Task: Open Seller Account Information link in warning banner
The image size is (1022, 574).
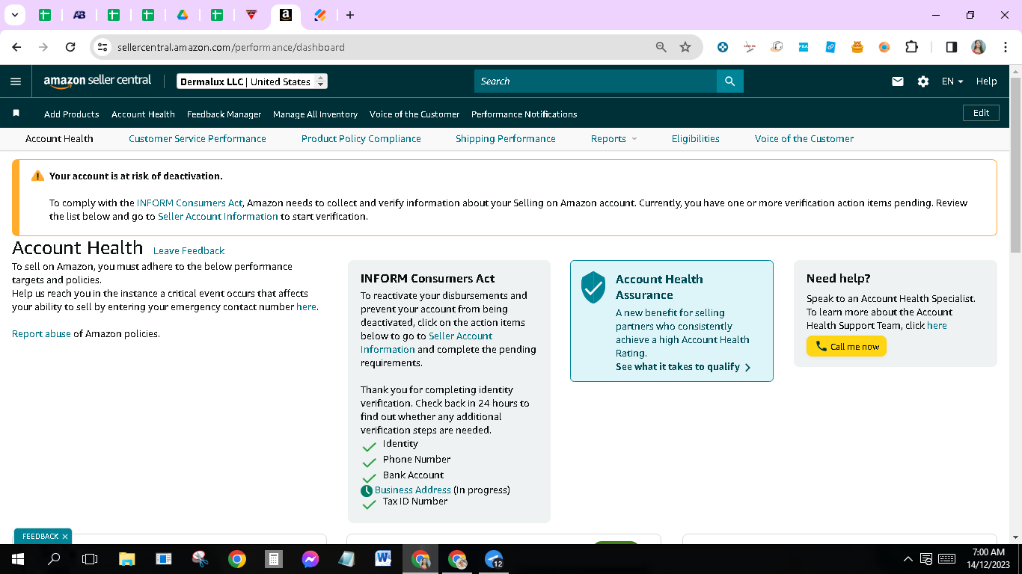Action: coord(218,217)
